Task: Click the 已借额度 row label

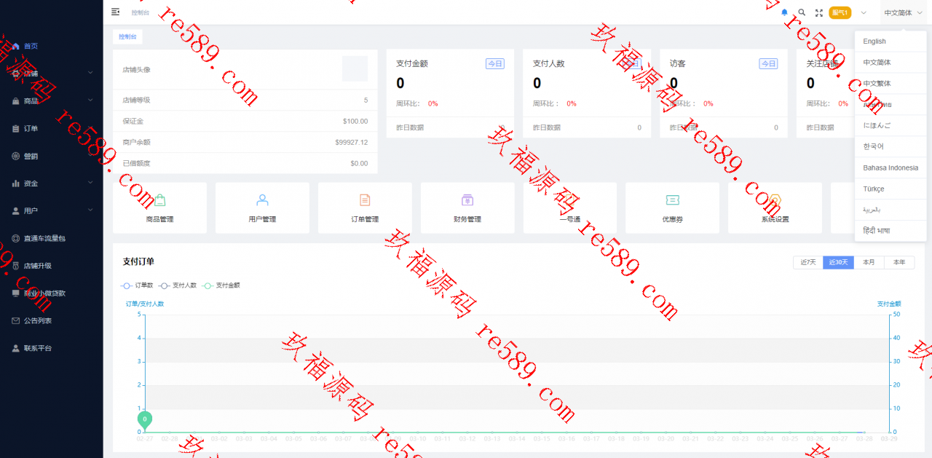Action: pyautogui.click(x=137, y=163)
